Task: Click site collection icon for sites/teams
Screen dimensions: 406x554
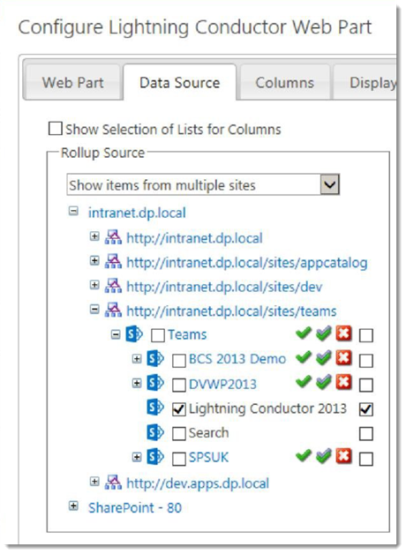Action: tap(114, 311)
